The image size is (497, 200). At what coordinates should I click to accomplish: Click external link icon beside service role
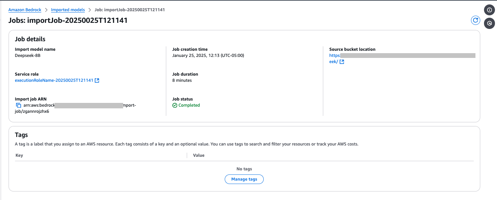click(x=97, y=80)
